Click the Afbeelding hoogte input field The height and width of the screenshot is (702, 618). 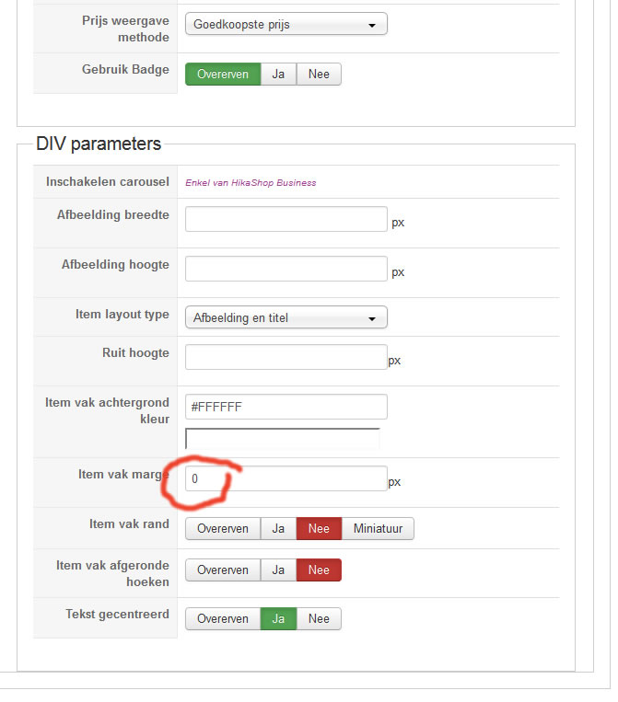tap(286, 269)
